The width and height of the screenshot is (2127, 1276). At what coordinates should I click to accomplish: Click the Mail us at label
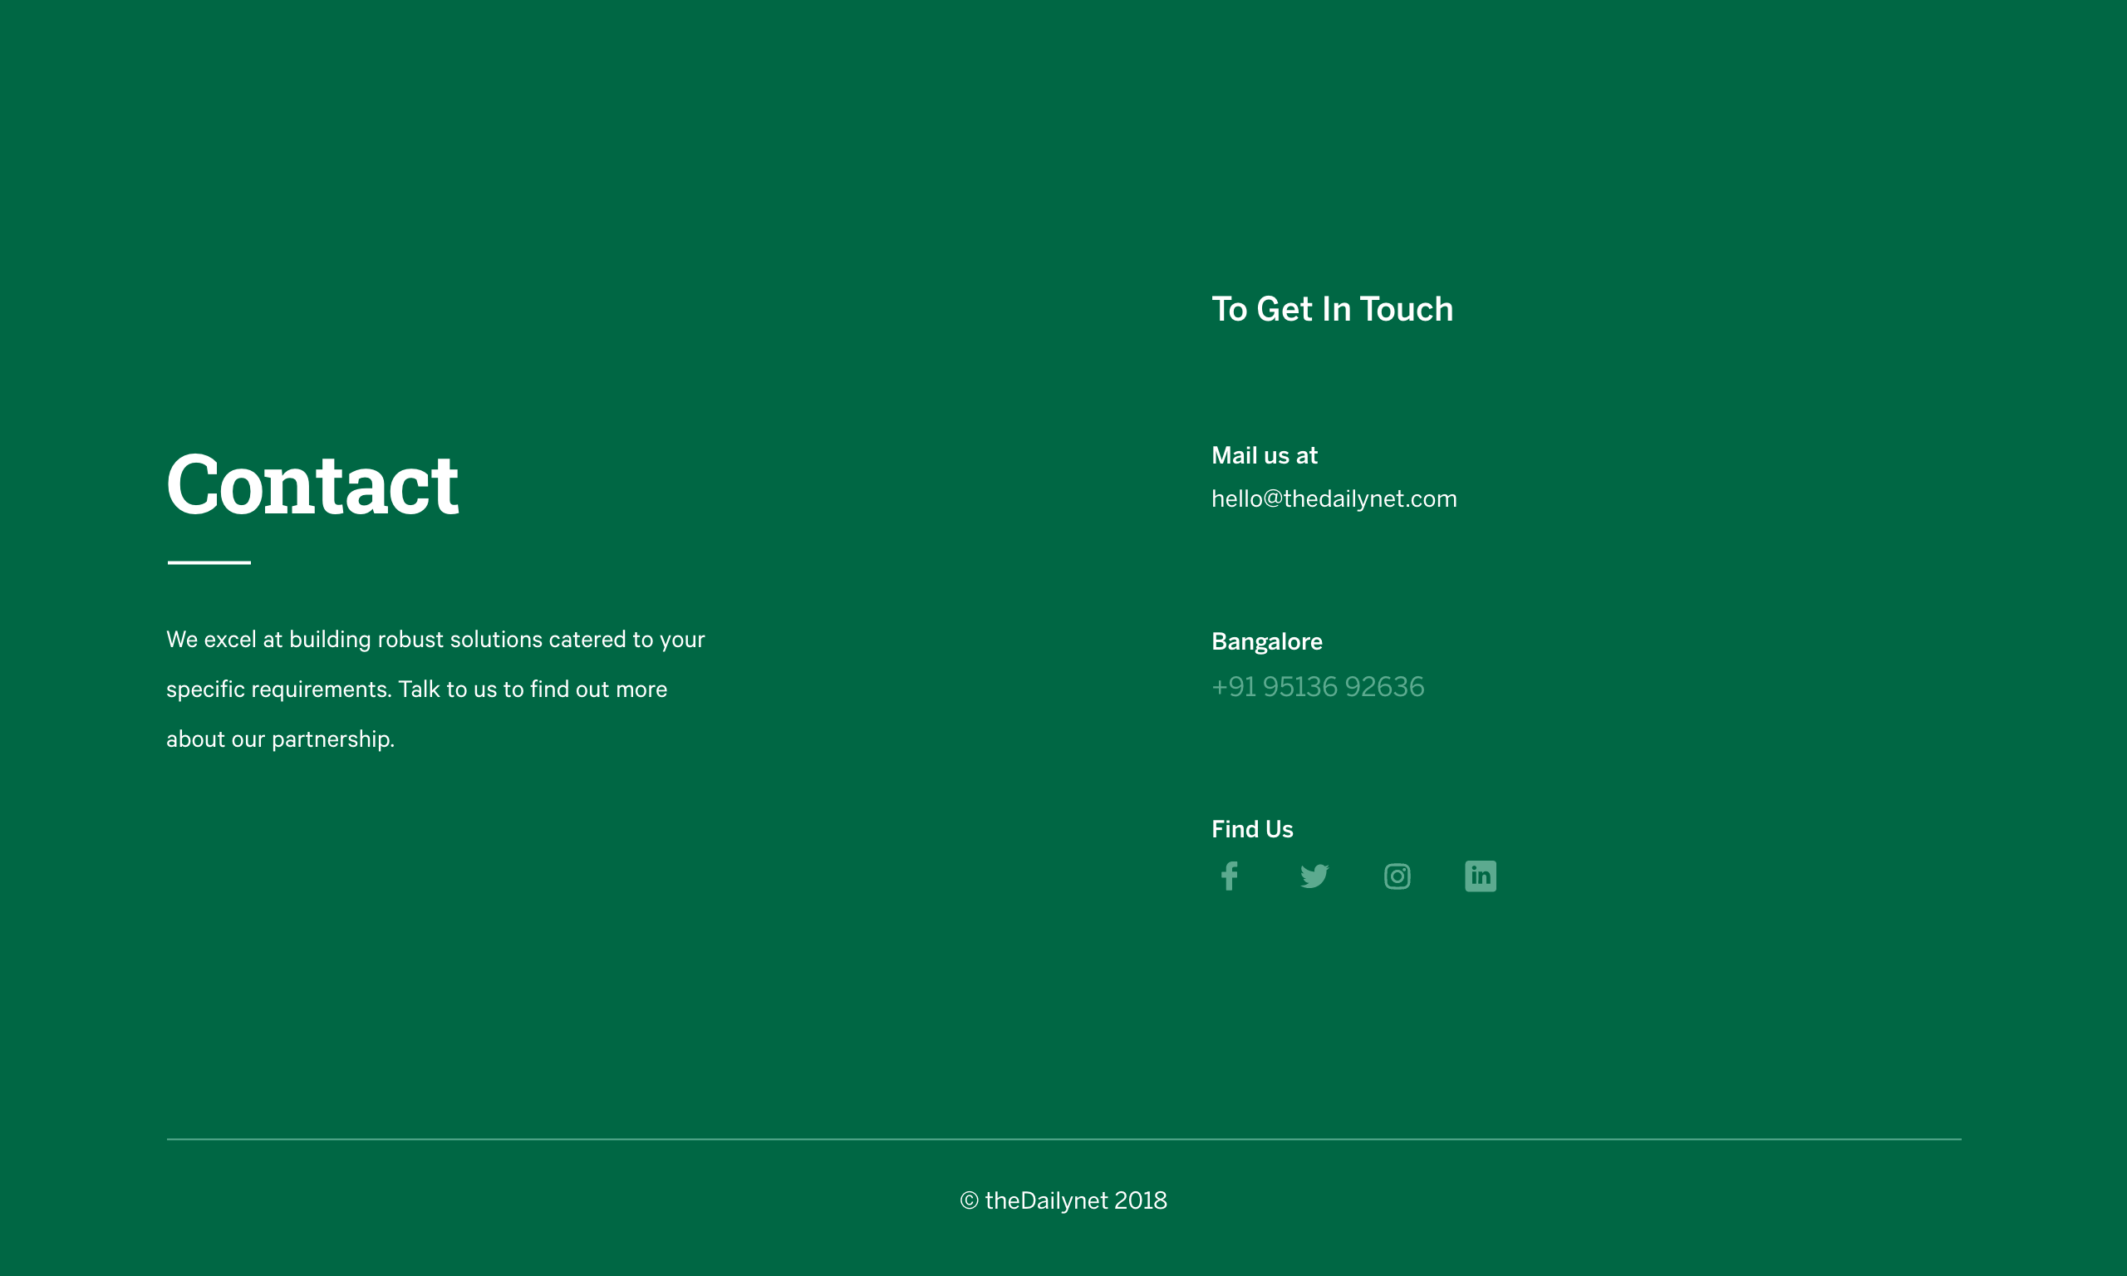pos(1264,455)
